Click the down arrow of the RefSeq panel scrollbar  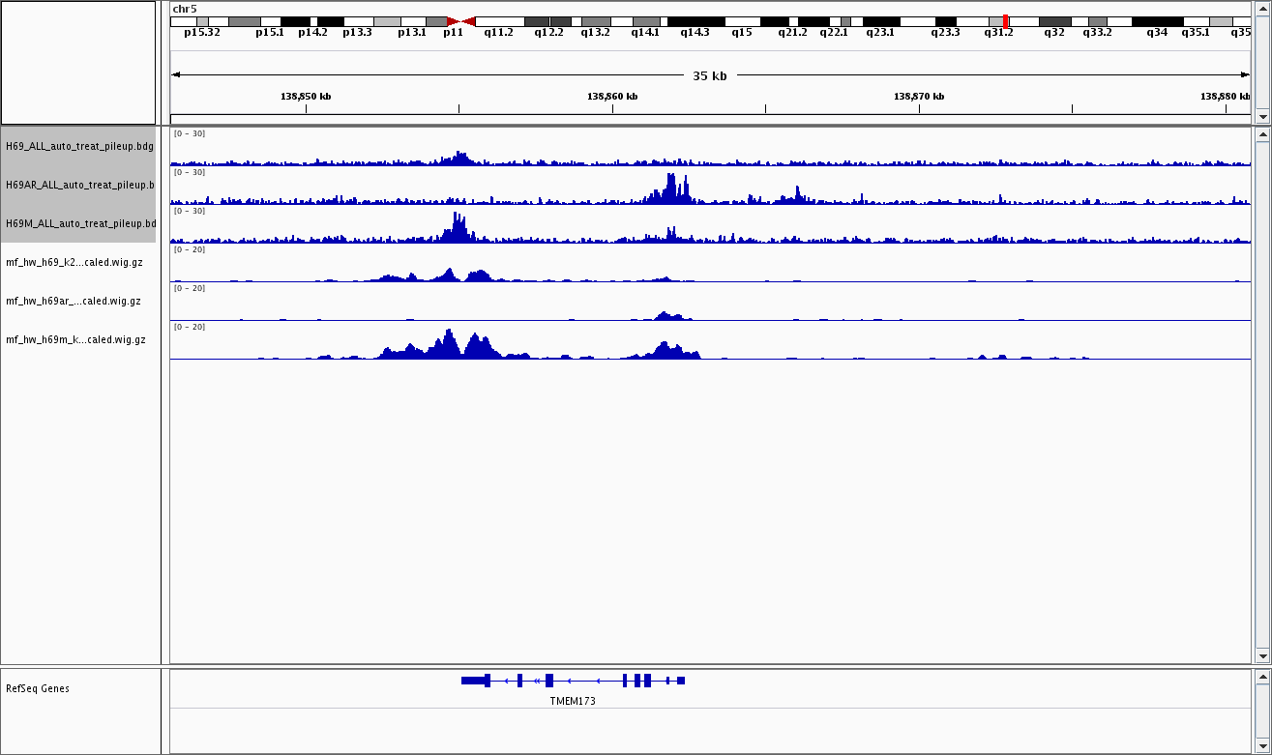(1261, 745)
